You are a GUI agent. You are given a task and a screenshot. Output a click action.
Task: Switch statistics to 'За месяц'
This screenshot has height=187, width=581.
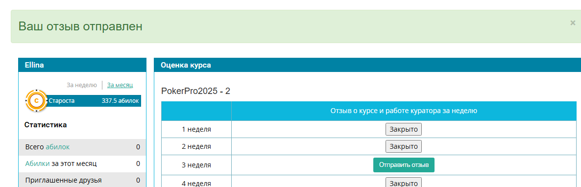pos(120,85)
